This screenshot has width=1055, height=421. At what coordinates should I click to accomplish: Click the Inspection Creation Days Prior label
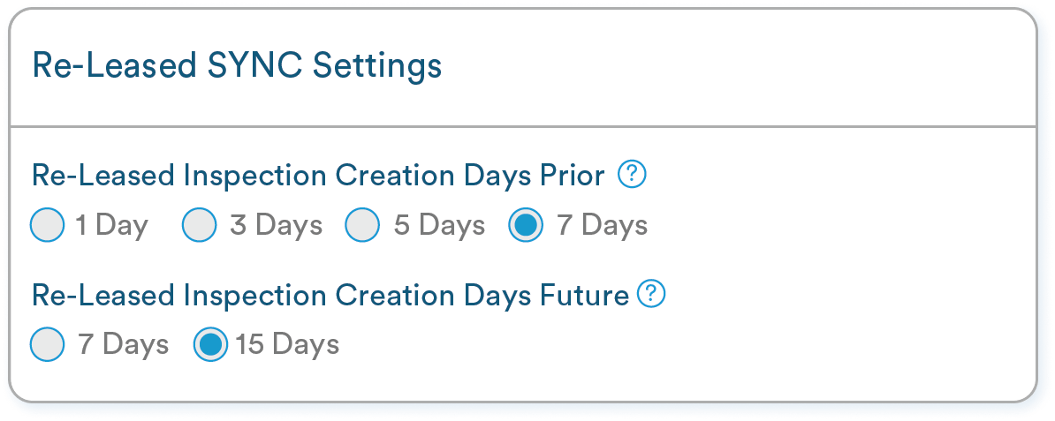point(318,176)
